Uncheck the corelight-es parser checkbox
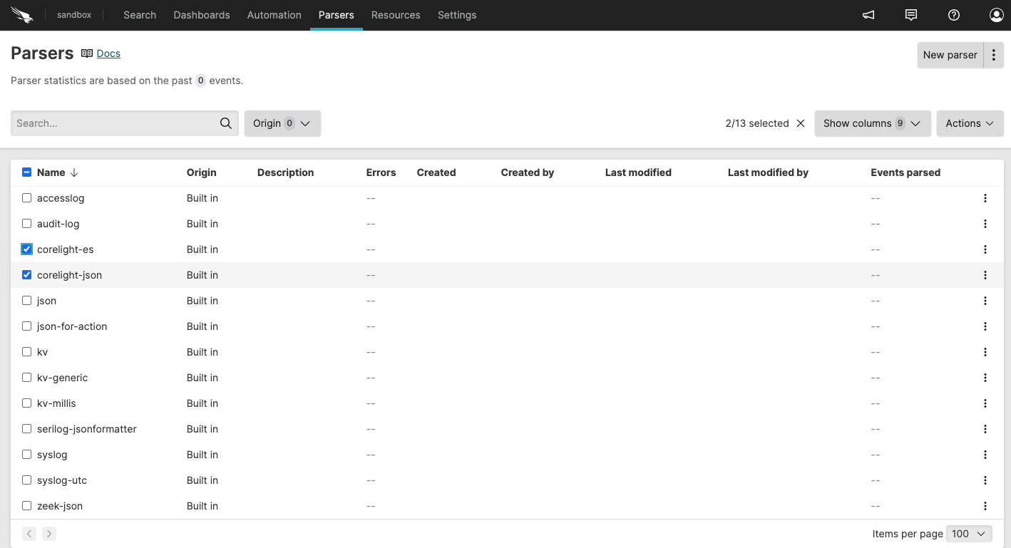 (26, 249)
